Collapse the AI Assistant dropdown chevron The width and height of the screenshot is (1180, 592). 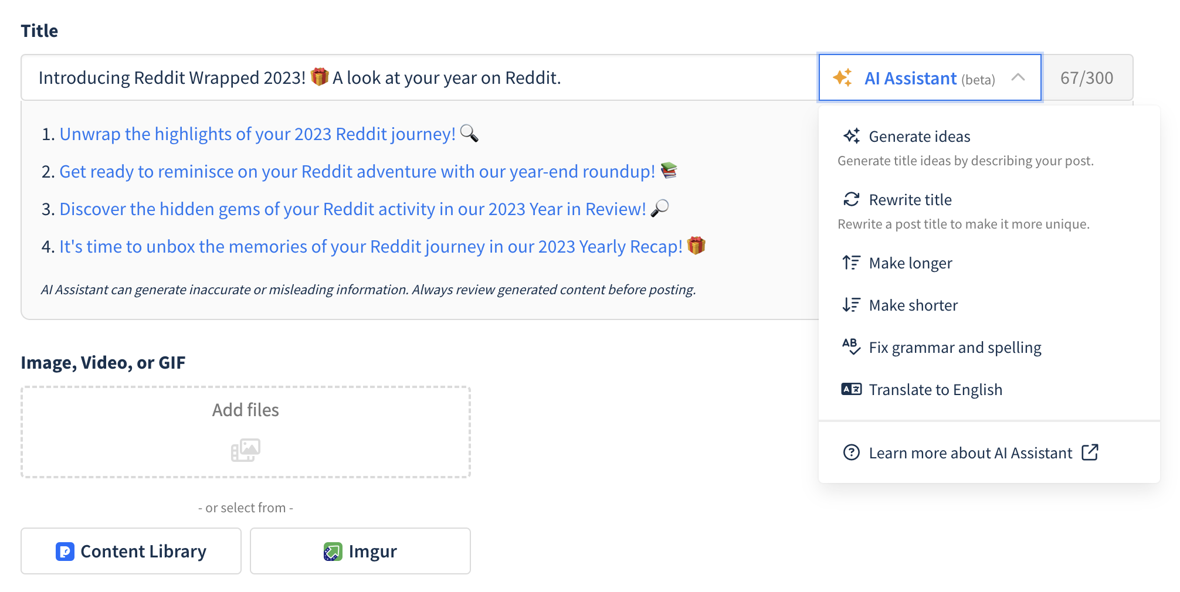[x=1018, y=77]
